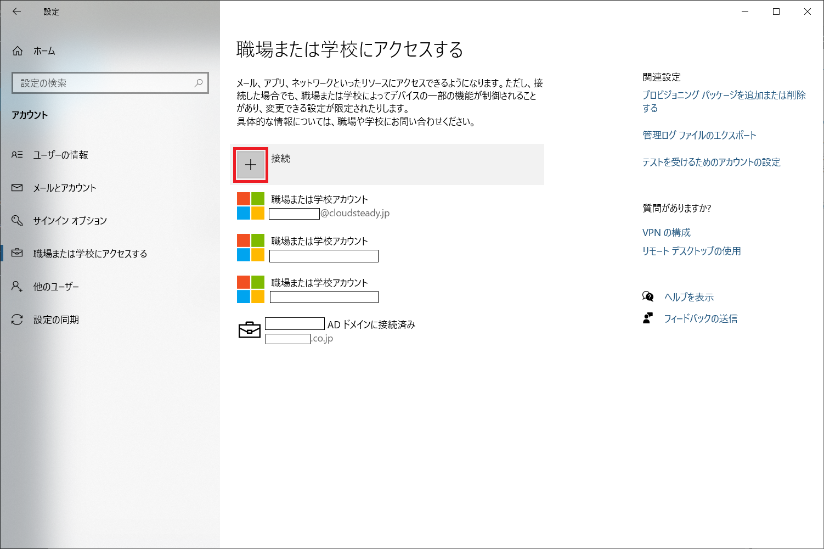Click the plus 接続 connect button

pos(251,165)
